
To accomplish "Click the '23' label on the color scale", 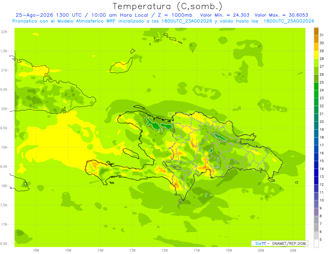I will point(322,98).
